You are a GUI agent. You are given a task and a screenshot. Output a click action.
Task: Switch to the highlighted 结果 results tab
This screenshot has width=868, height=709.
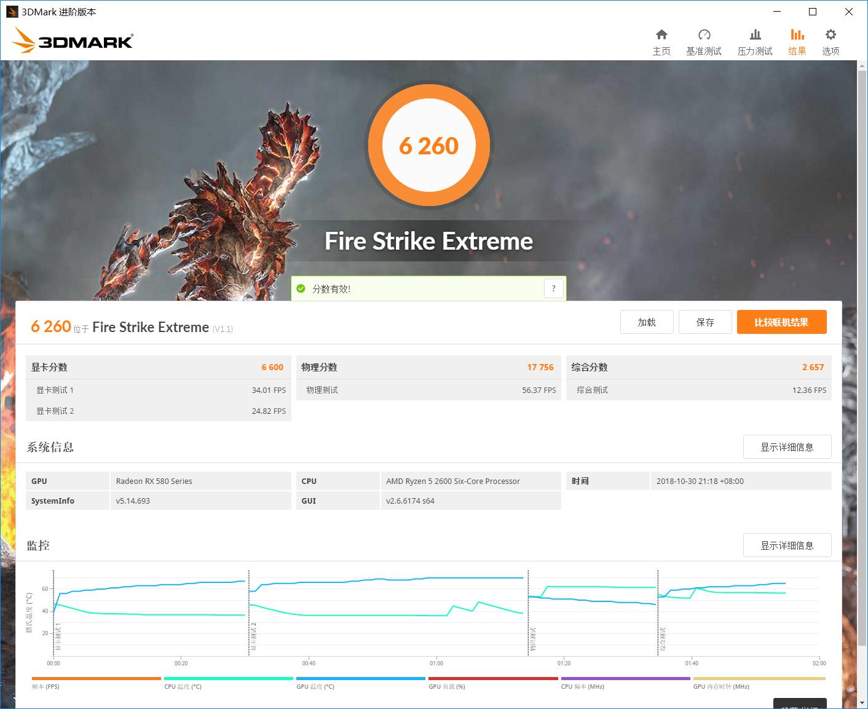coord(797,40)
